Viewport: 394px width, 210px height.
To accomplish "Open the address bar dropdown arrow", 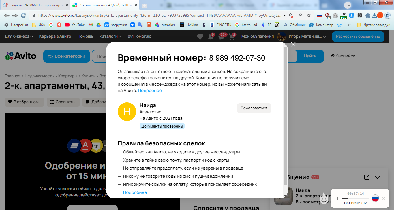I will point(285,15).
